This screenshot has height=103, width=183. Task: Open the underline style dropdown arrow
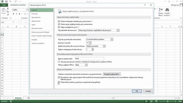(22, 14)
